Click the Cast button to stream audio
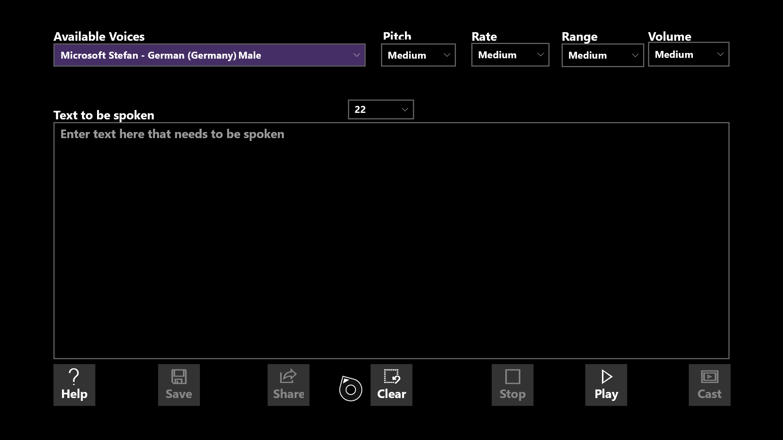The image size is (783, 440). [x=709, y=384]
